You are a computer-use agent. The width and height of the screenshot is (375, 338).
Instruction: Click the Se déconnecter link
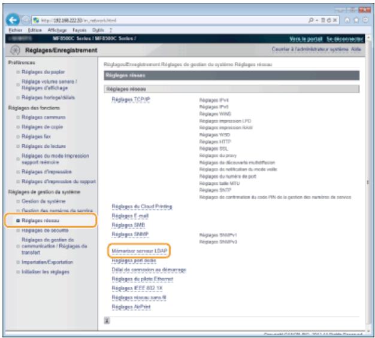pyautogui.click(x=344, y=39)
